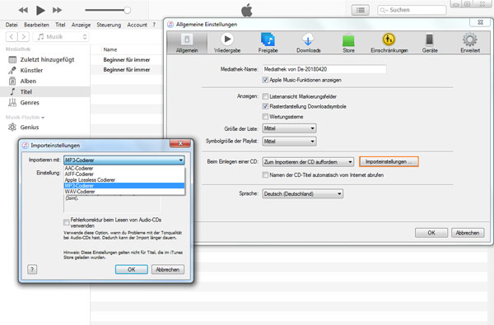This screenshot has width=494, height=325.
Task: Click the play button in iTunes
Action: pos(40,10)
